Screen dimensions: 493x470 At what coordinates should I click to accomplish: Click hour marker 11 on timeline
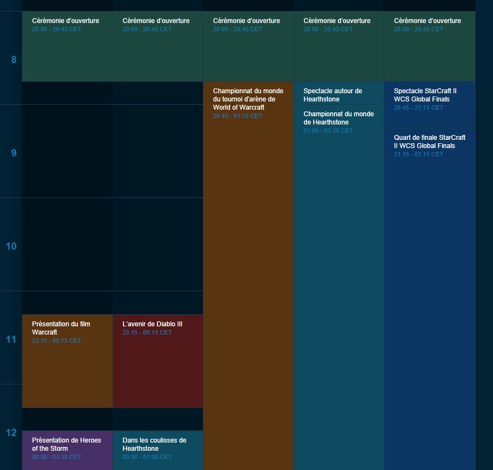tap(12, 339)
